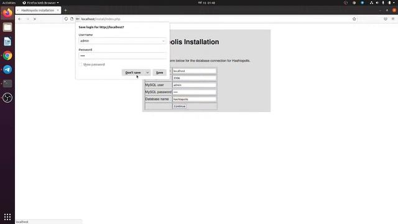
Task: Click the Username field in save dialog
Action: [123, 41]
